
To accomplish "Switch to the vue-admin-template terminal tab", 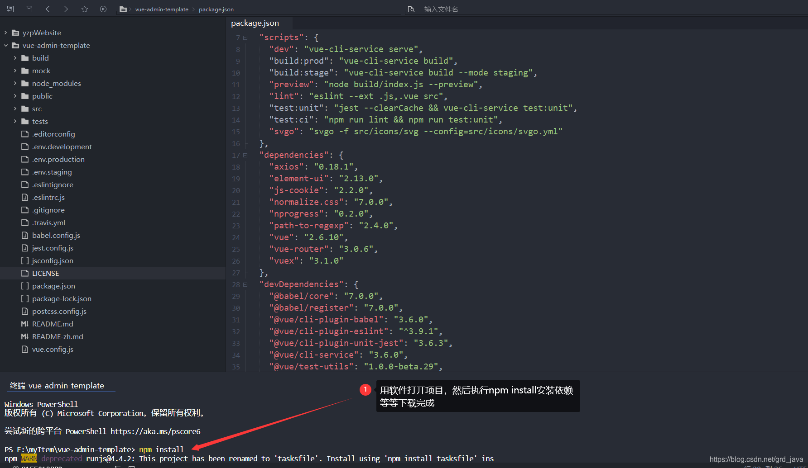I will tap(57, 386).
